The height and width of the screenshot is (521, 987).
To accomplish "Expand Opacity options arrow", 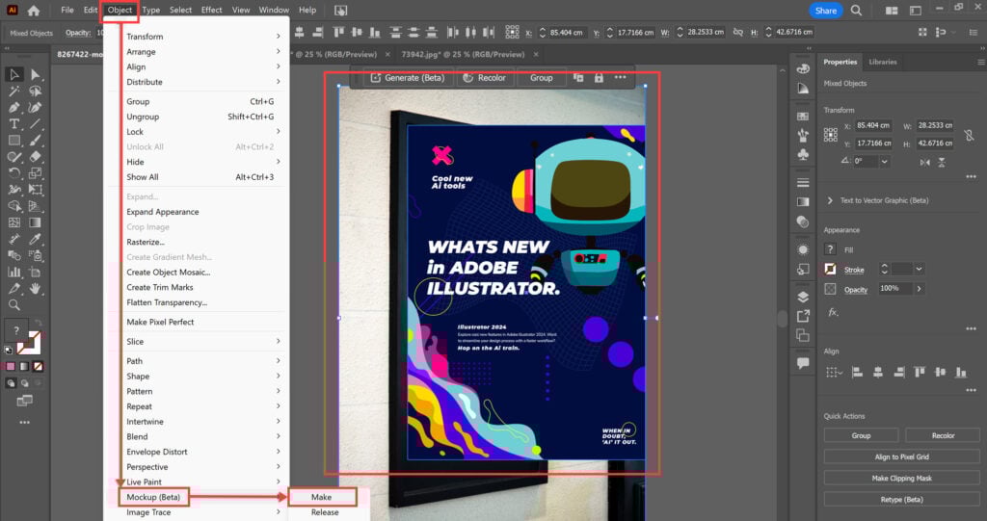I will pos(919,289).
